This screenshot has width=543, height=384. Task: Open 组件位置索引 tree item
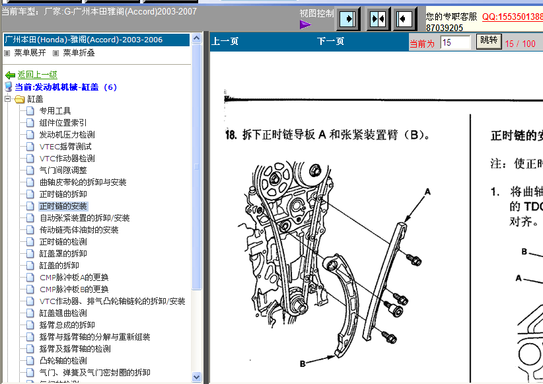coord(63,123)
